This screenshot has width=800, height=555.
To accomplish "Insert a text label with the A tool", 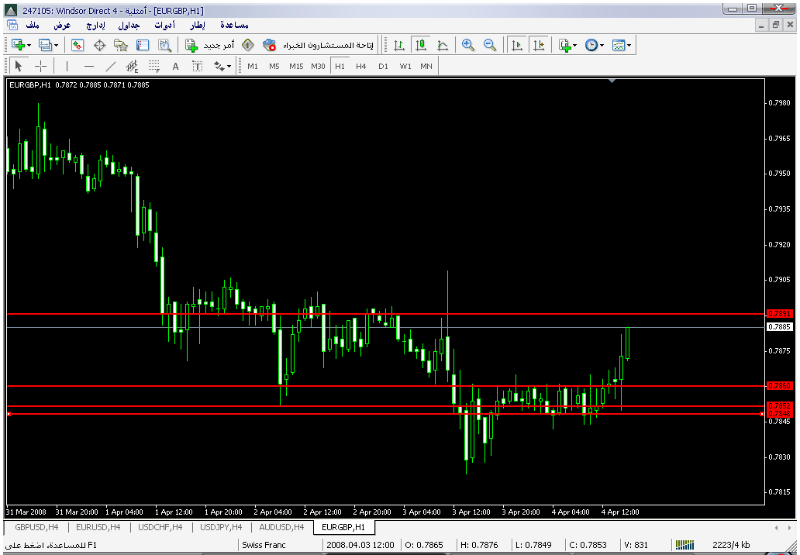I will pyautogui.click(x=175, y=67).
